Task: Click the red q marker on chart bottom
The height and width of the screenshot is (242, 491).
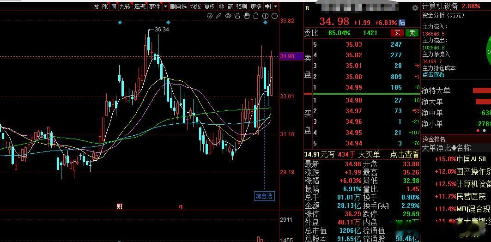Action: click(180, 206)
